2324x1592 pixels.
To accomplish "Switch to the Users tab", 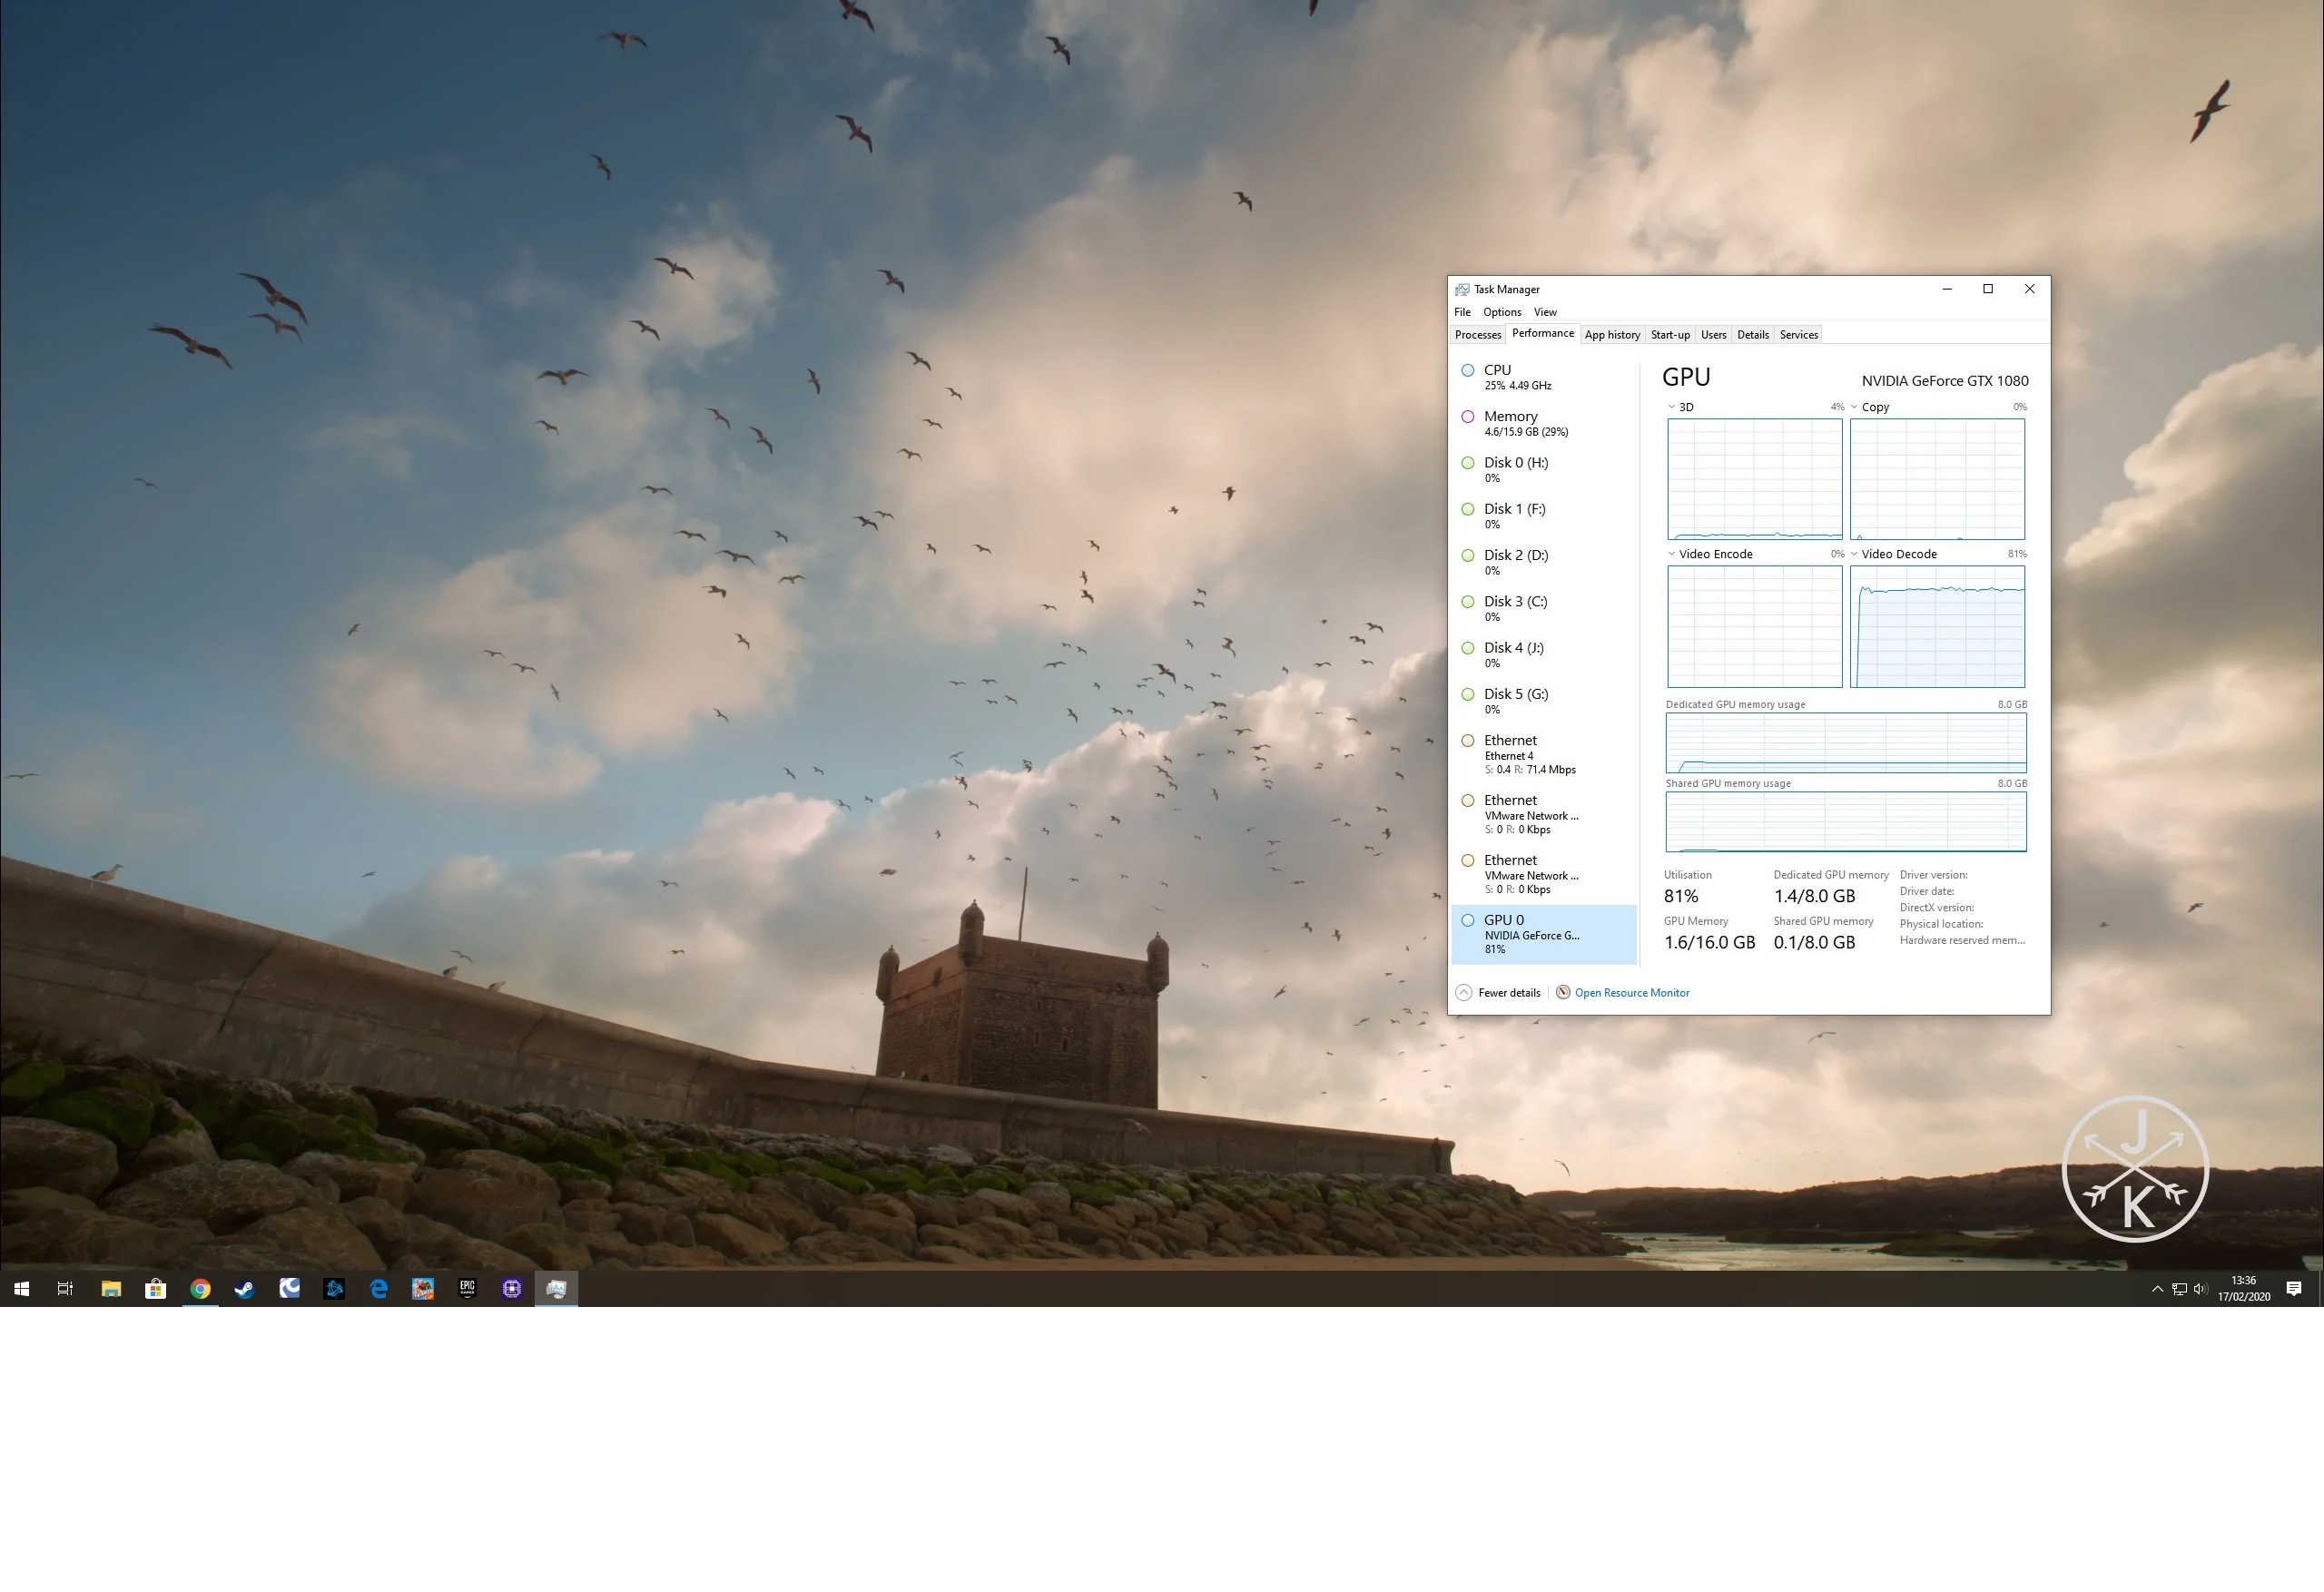I will [x=1714, y=335].
